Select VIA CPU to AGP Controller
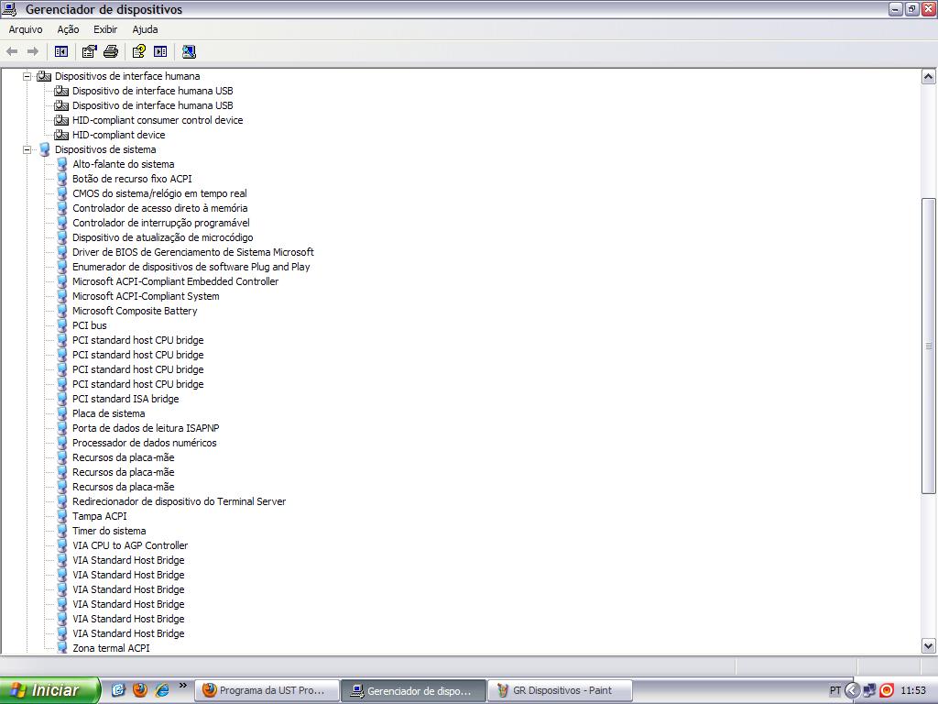This screenshot has height=704, width=938. 130,545
